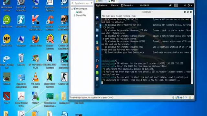Click the '9) Download/Run your Own Executable' line
207x116 pixels.
[x=124, y=52]
